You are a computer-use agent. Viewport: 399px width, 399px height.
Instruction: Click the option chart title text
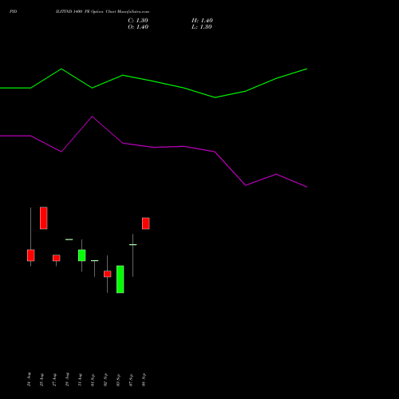pos(102,12)
